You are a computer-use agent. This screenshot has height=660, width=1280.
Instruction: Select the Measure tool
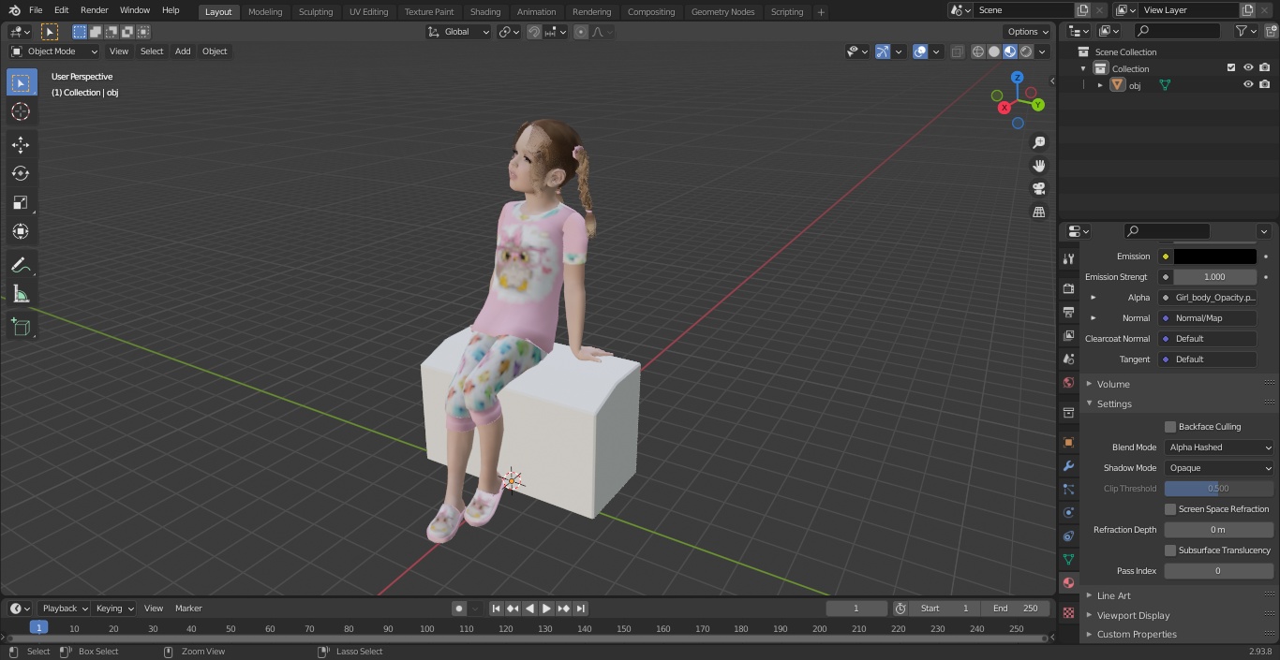pos(21,295)
